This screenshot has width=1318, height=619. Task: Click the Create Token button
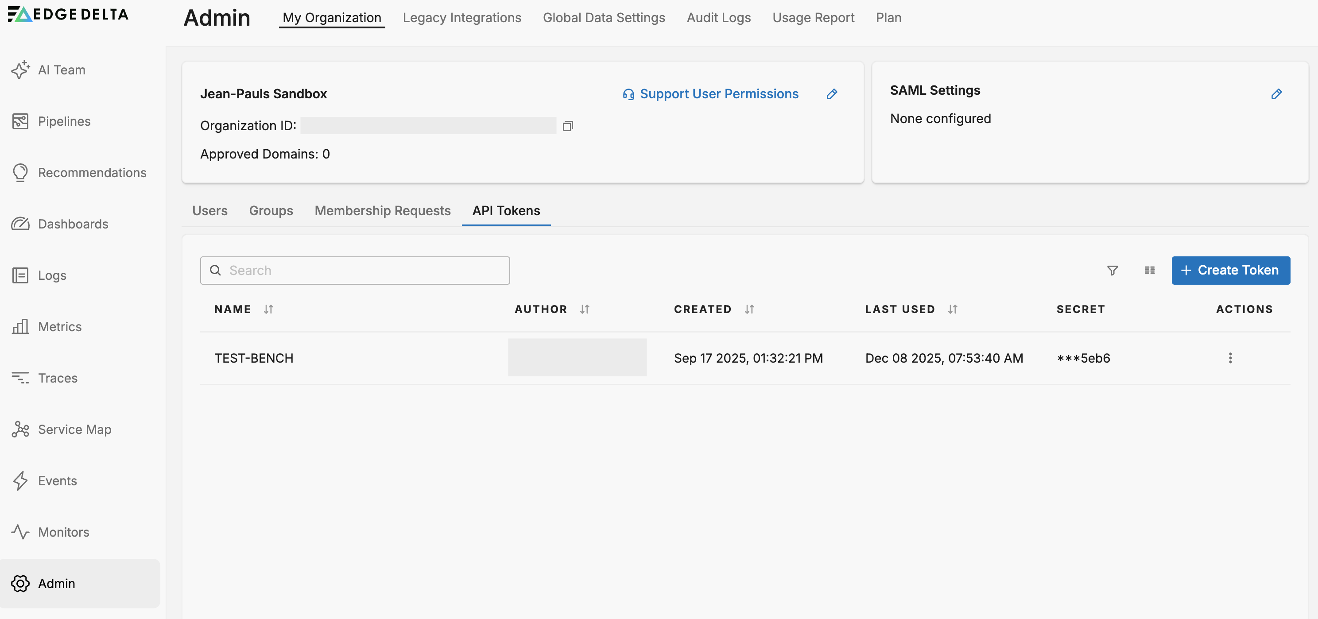(1230, 270)
